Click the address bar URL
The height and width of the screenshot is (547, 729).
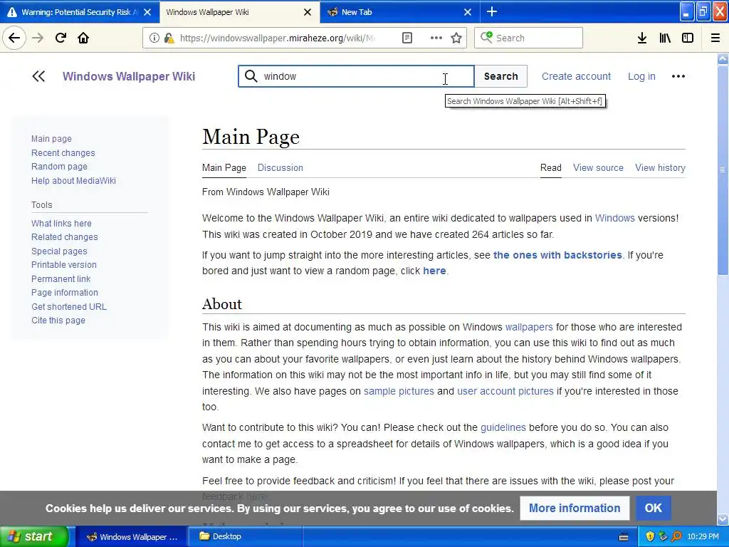[277, 38]
